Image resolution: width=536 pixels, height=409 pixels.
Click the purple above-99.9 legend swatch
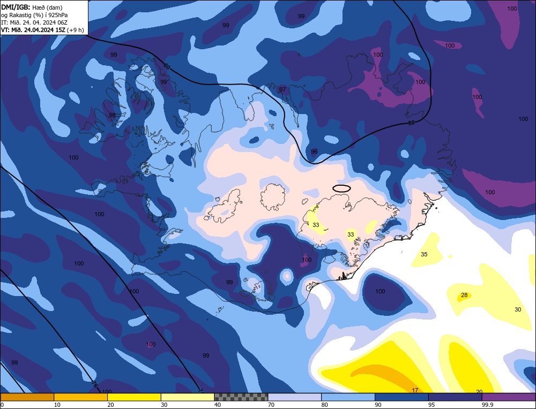coord(509,397)
